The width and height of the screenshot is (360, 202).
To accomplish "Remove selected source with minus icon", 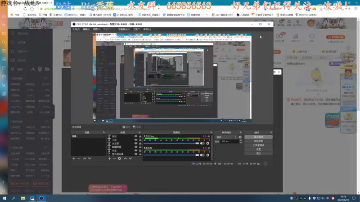I will [114, 158].
